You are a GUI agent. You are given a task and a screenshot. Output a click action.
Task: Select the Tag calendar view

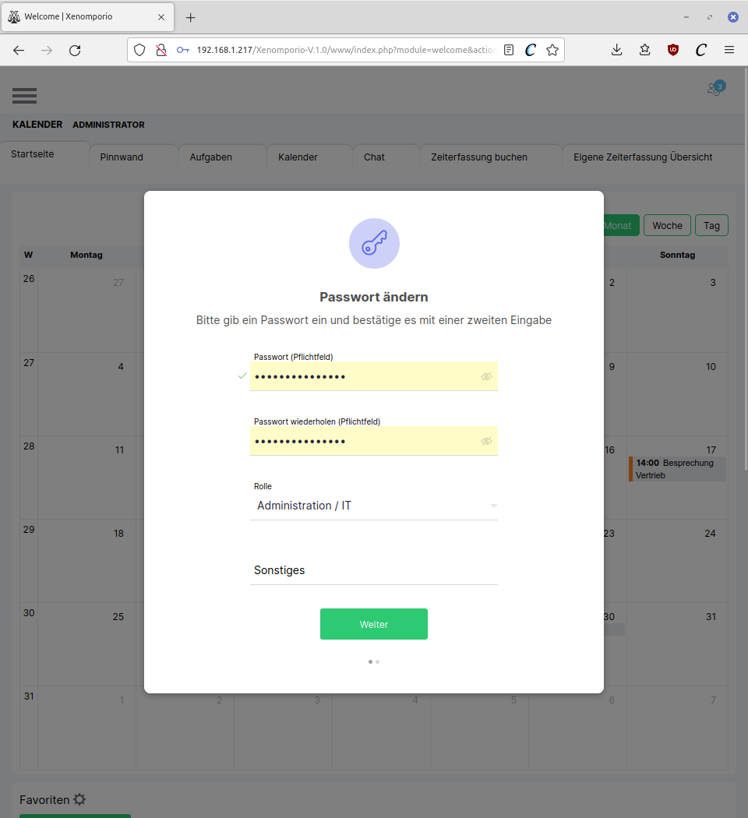[x=711, y=225]
